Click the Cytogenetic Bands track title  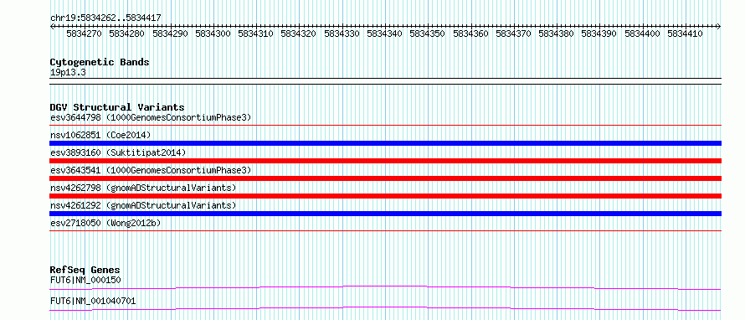pyautogui.click(x=100, y=62)
